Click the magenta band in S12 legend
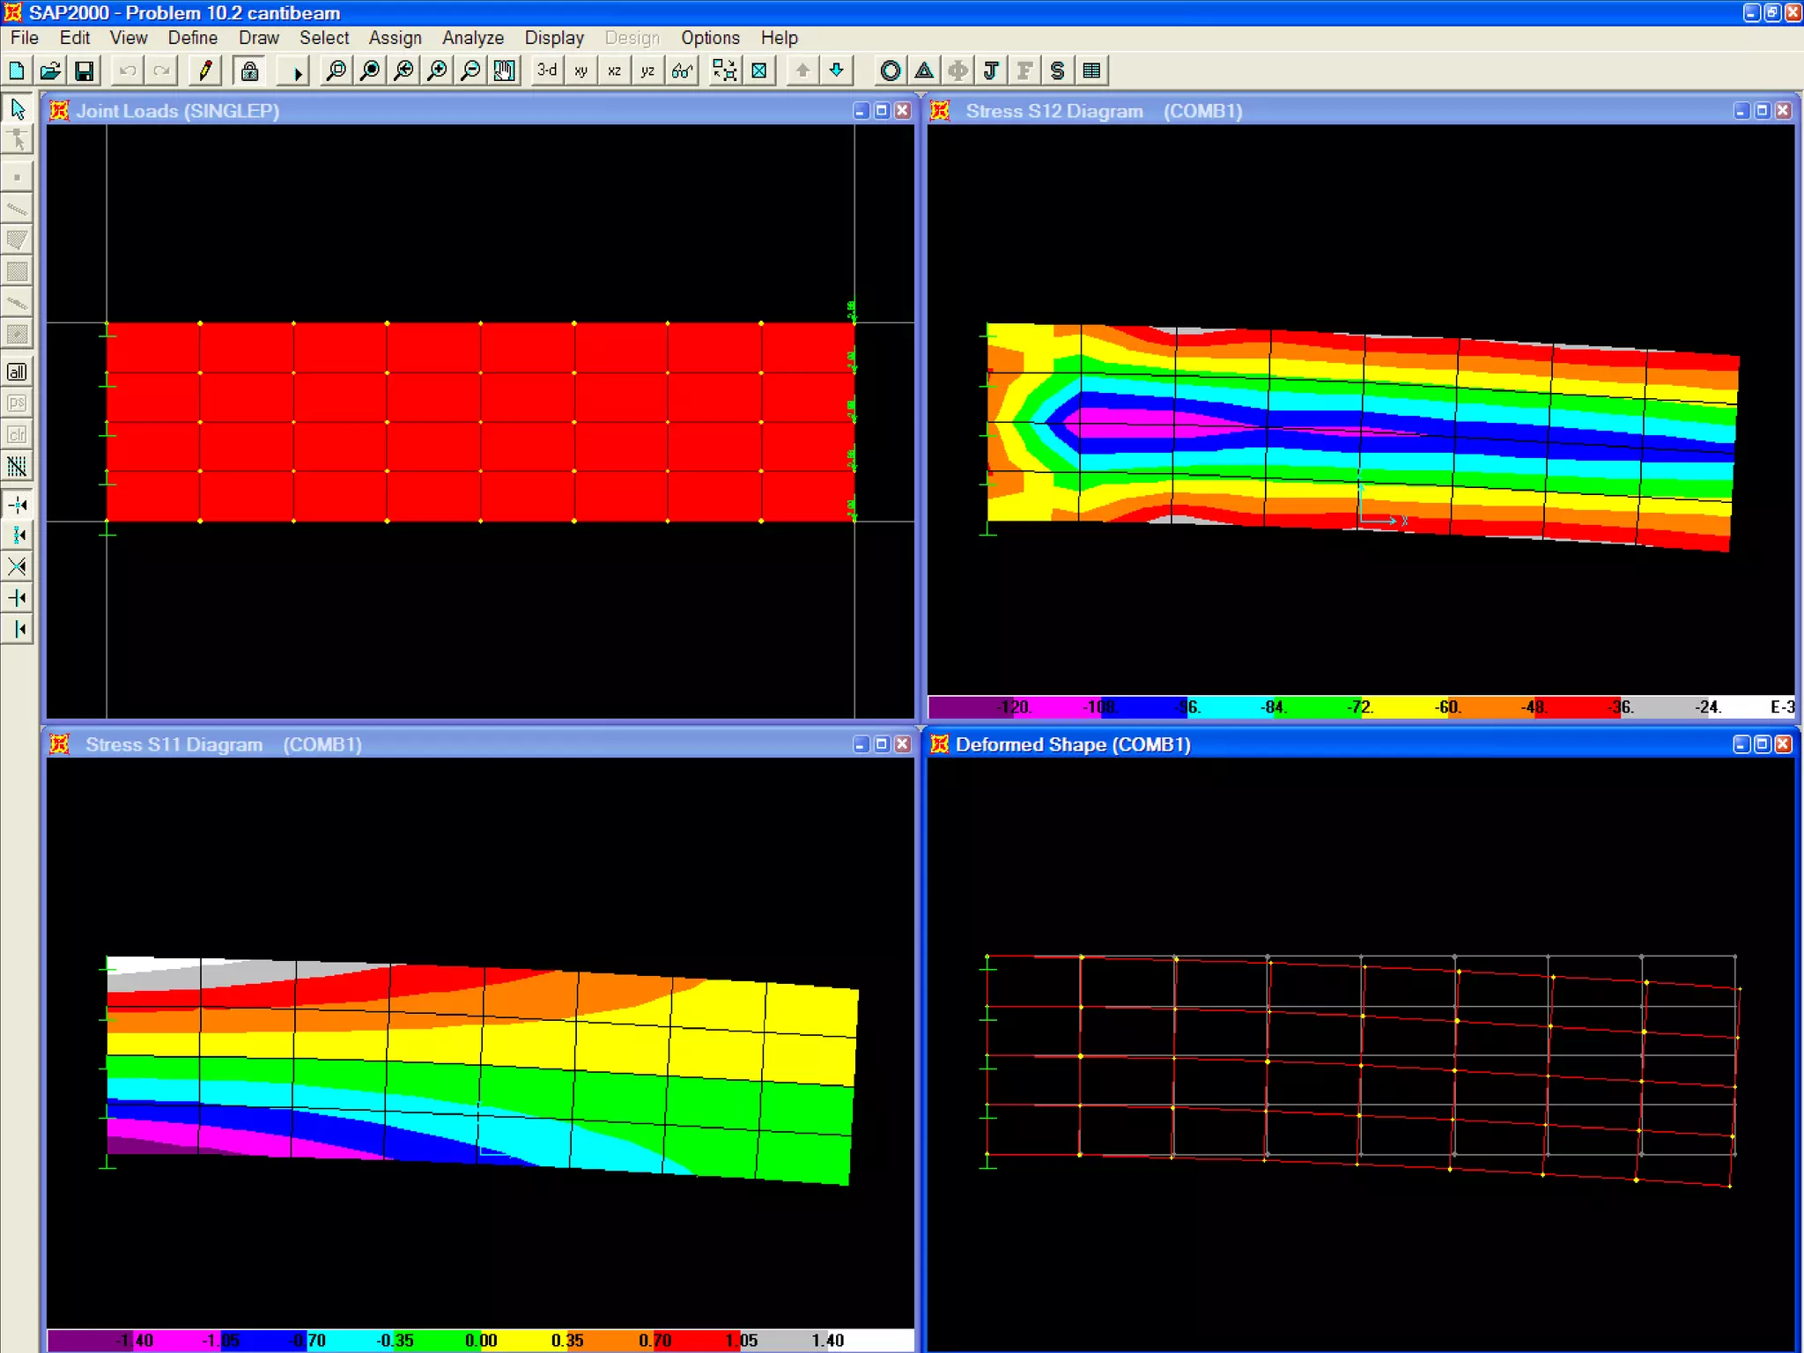1804x1353 pixels. [1057, 706]
